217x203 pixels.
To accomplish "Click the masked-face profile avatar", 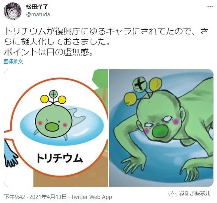I will click(13, 11).
